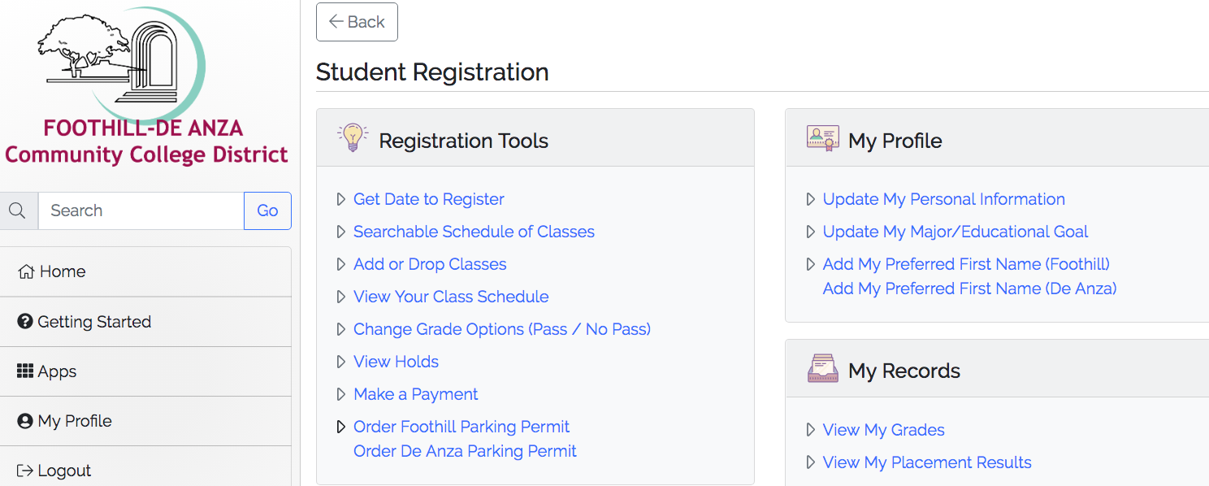1209x486 pixels.
Task: Click the question mark icon beside Getting Started
Action: coord(24,321)
